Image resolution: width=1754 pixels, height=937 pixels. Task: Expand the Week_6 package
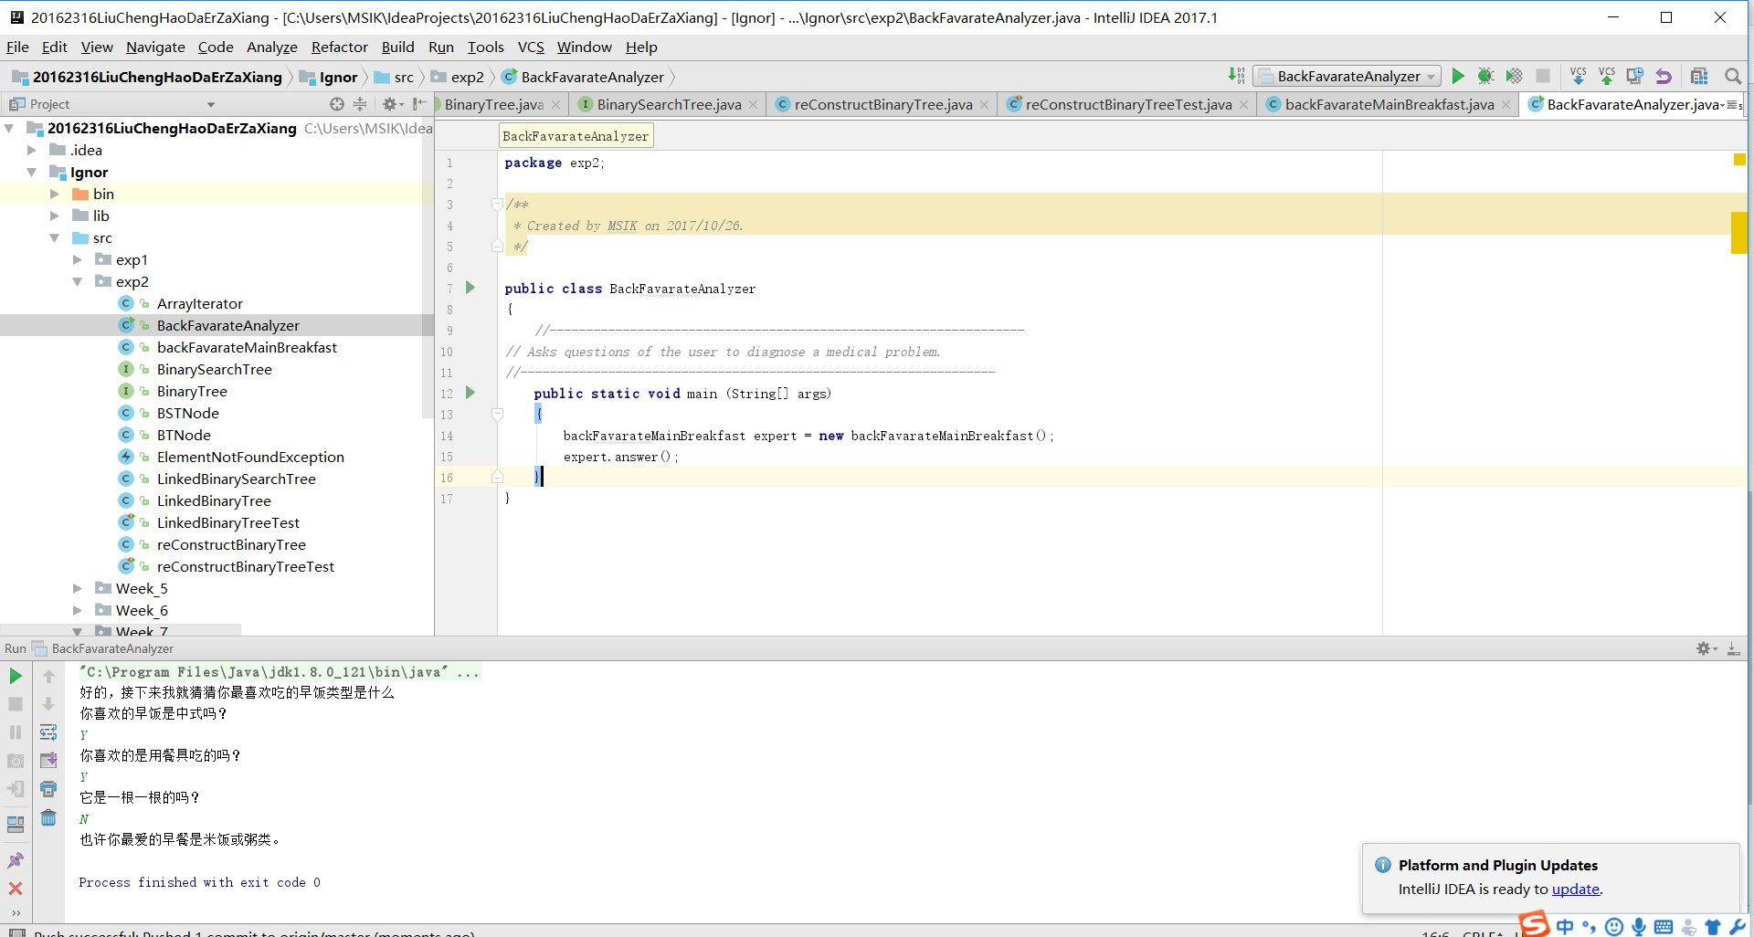click(x=77, y=610)
